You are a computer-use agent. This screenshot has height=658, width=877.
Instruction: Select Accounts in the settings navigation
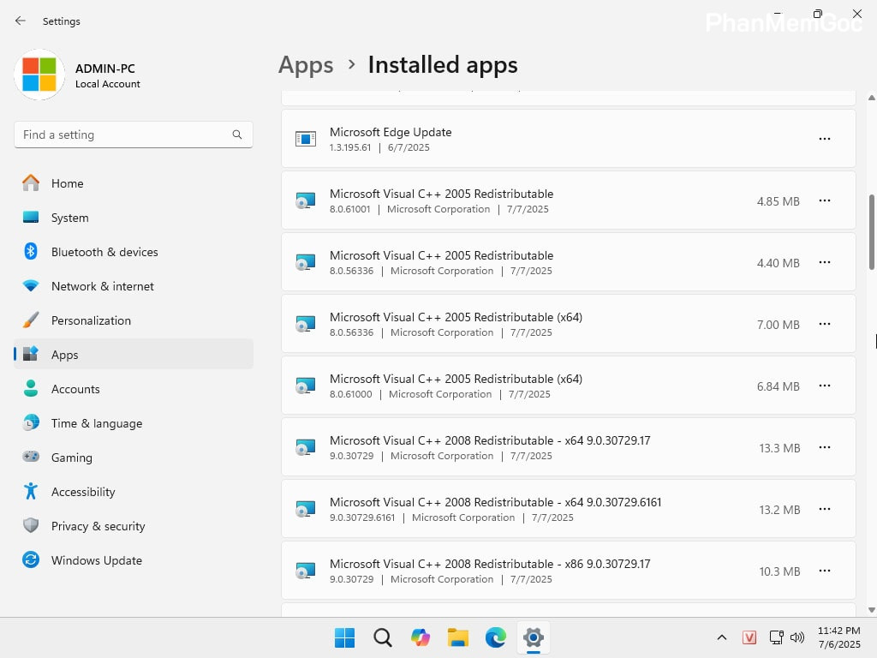pyautogui.click(x=76, y=389)
